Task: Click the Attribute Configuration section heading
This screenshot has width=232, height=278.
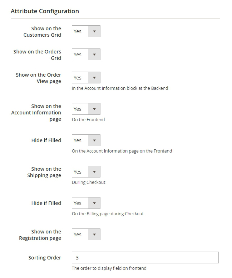Action: click(x=45, y=11)
